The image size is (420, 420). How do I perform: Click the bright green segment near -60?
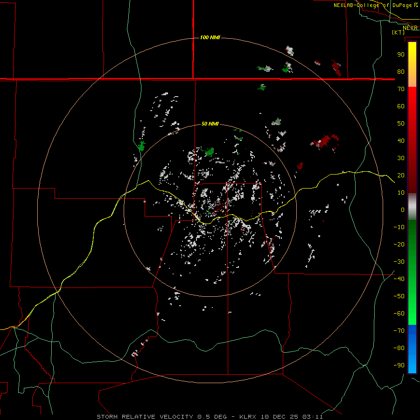[412, 314]
